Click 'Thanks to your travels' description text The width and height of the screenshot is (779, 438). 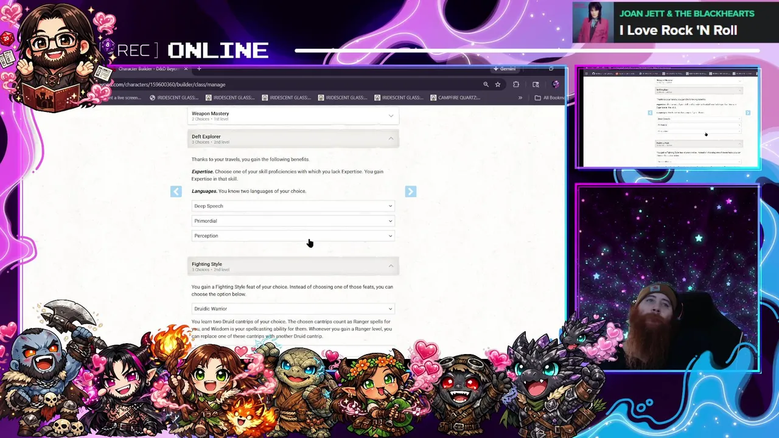(x=250, y=159)
